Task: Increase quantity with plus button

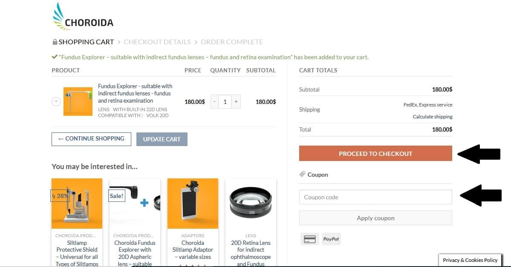Action: coord(236,102)
